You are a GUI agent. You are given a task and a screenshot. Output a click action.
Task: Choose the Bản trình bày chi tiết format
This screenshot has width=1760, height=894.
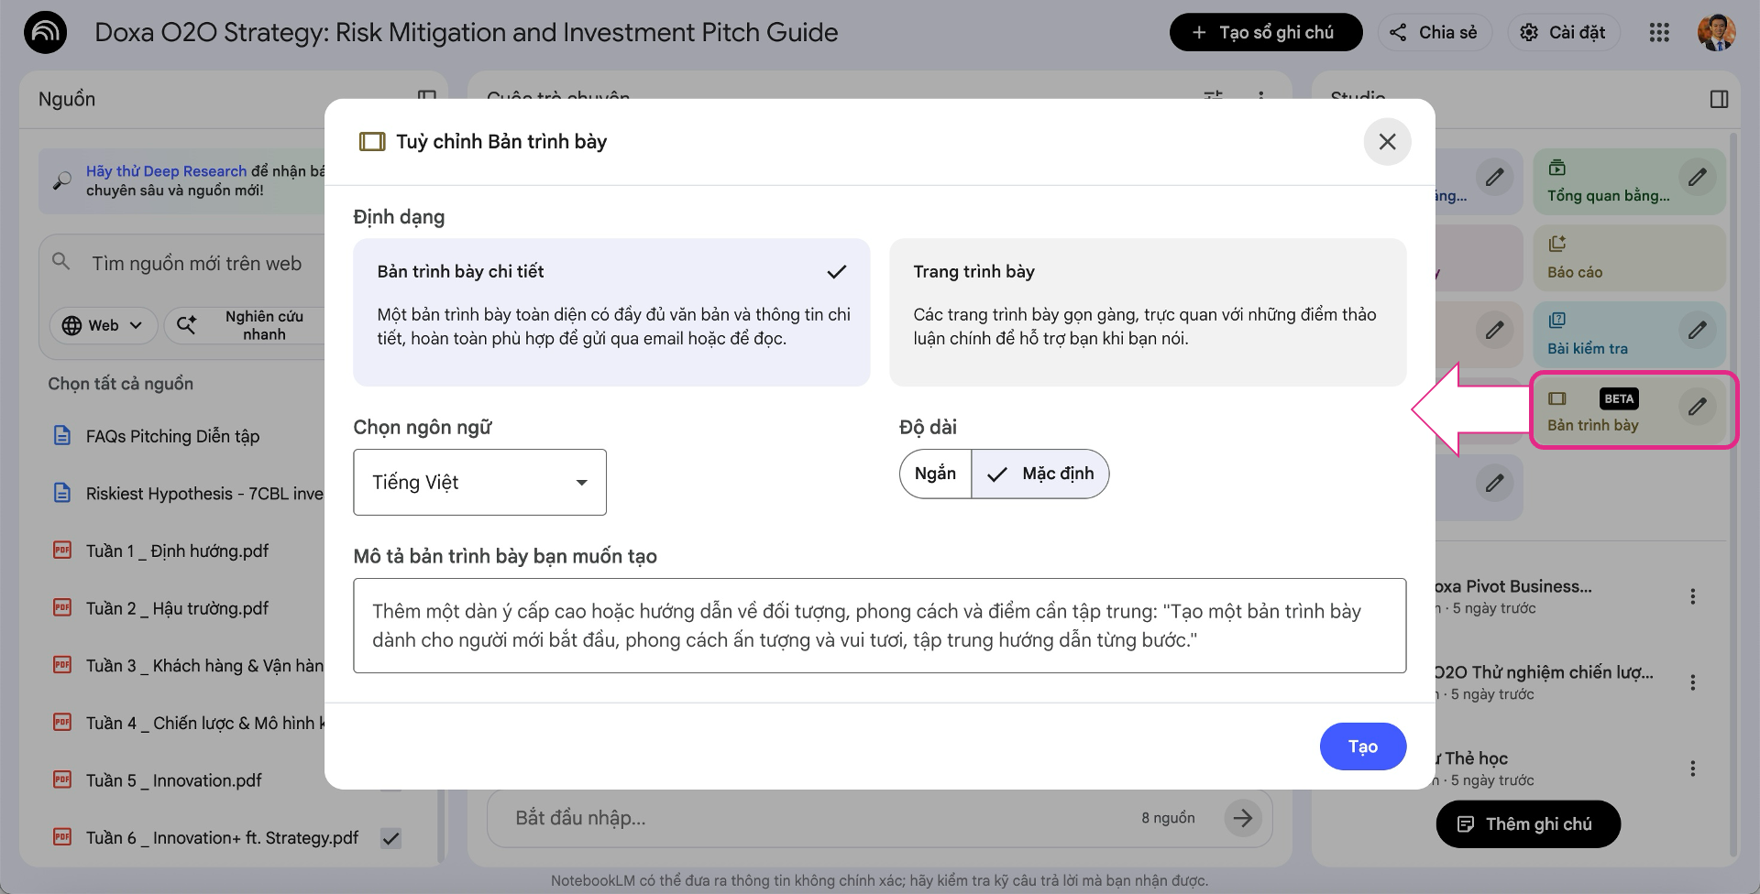[x=611, y=311]
